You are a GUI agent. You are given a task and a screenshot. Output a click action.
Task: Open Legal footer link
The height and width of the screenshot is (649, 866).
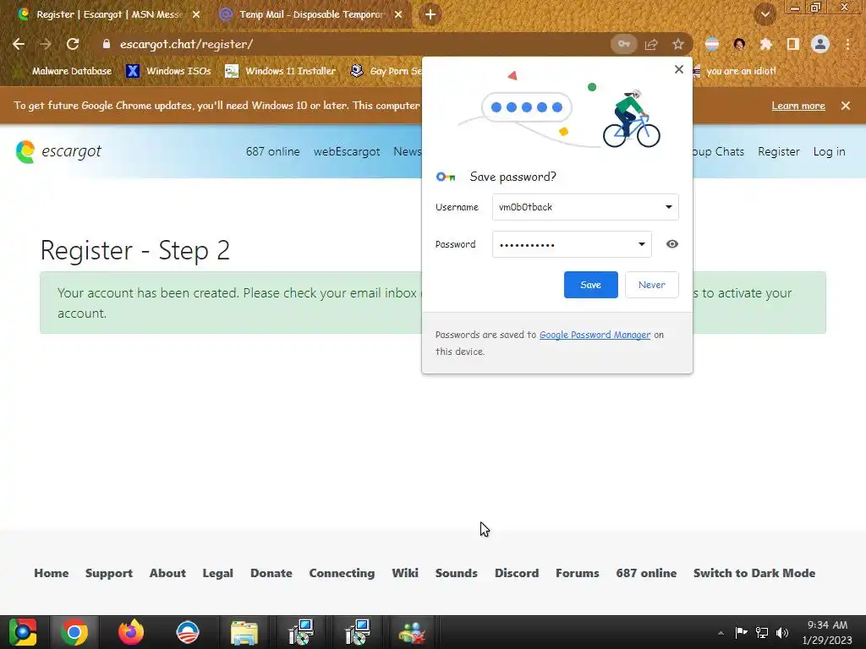pos(217,573)
